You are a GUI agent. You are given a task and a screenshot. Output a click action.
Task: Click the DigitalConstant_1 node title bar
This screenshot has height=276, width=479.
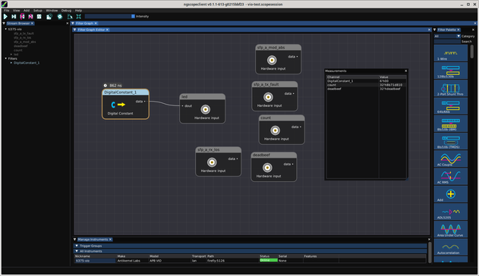tap(125, 92)
